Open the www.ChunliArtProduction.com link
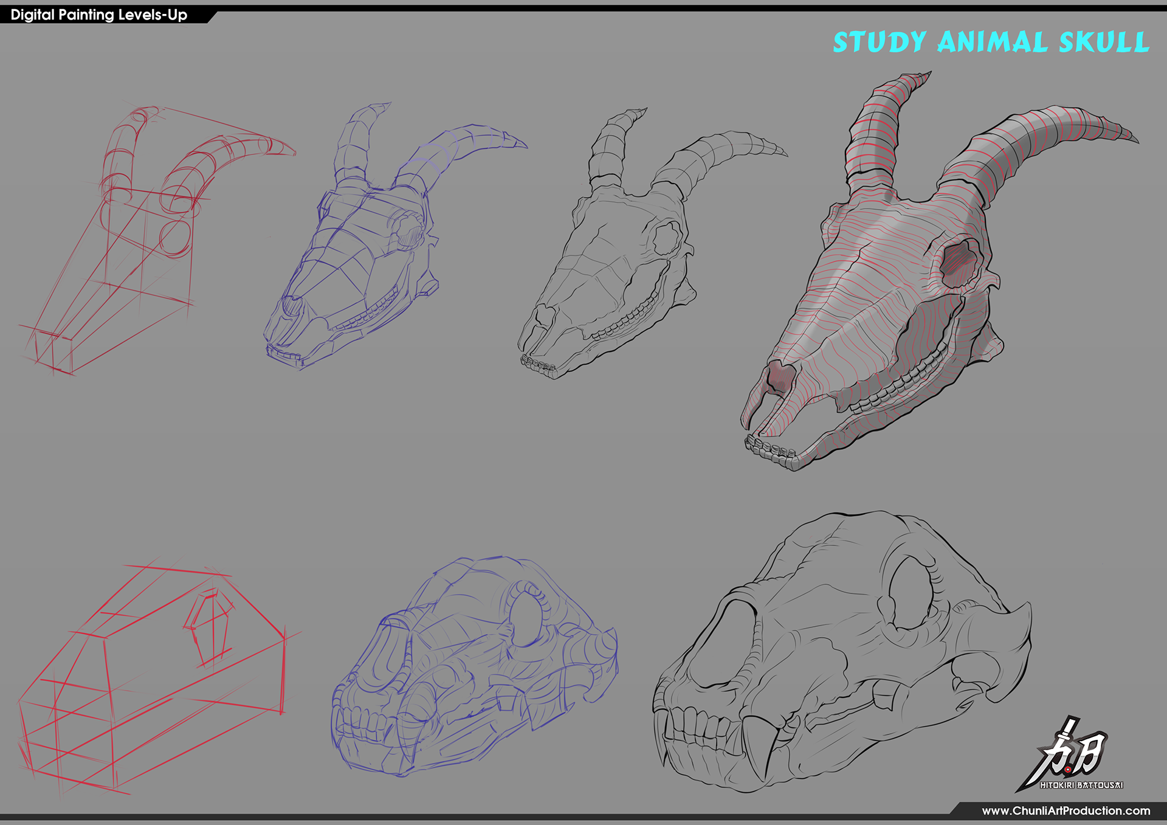This screenshot has height=825, width=1167. (1065, 810)
